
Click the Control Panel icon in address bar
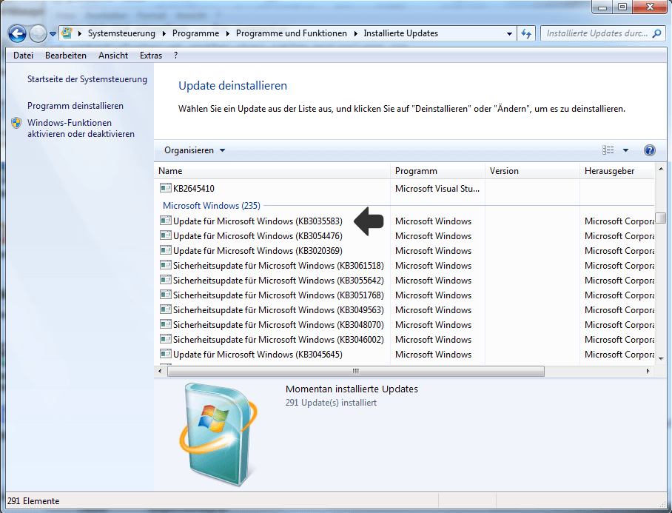(x=67, y=33)
